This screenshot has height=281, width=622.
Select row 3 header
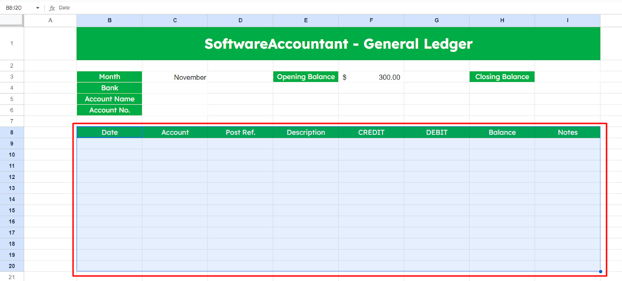(x=12, y=77)
